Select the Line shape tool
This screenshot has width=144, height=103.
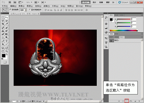pyautogui.click(x=7, y=44)
